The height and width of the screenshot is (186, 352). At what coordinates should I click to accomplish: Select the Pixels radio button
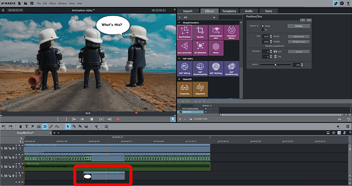click(263, 26)
